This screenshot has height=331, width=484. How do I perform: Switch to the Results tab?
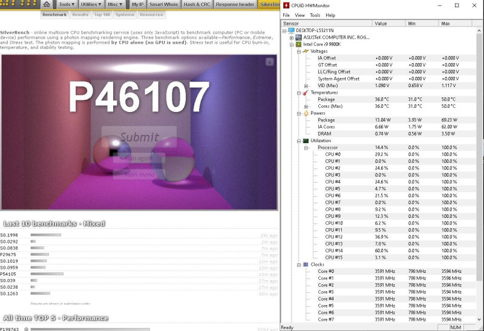[80, 15]
